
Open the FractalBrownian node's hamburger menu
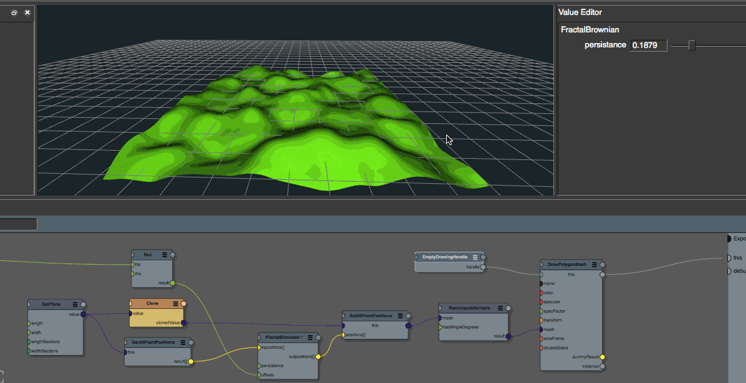[x=310, y=338]
